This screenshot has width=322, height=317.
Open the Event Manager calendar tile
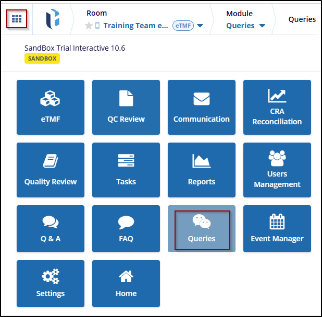coord(277,229)
